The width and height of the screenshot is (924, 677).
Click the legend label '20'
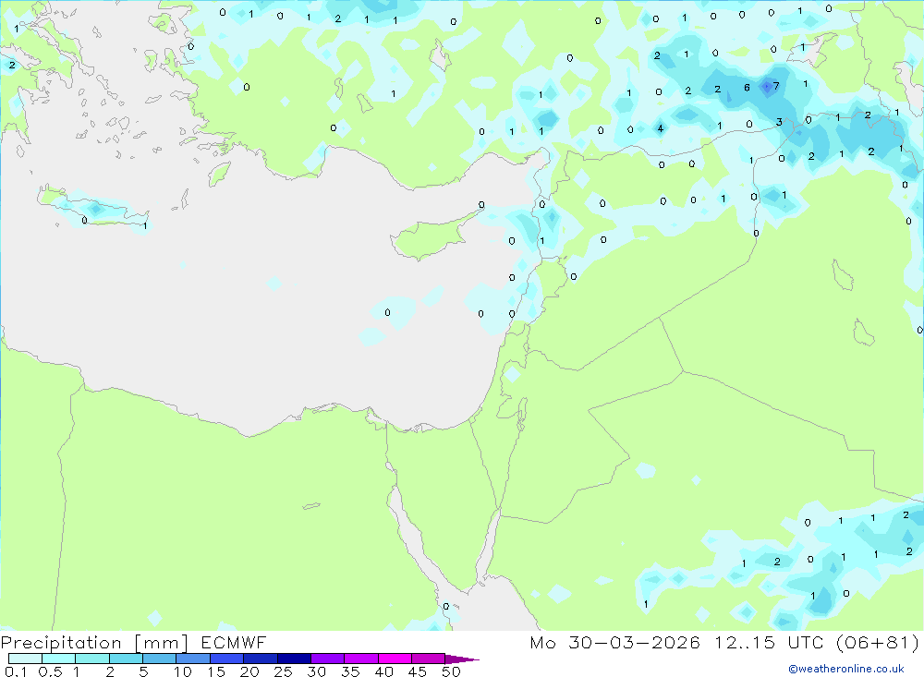249,671
